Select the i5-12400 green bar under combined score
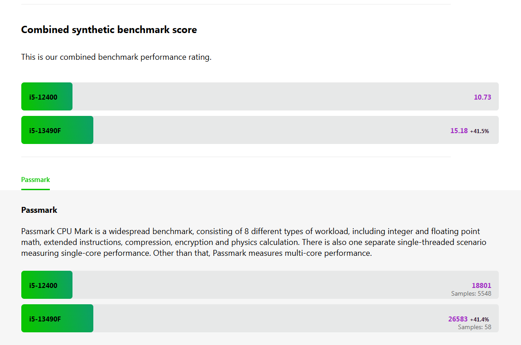This screenshot has width=521, height=345. [x=47, y=97]
